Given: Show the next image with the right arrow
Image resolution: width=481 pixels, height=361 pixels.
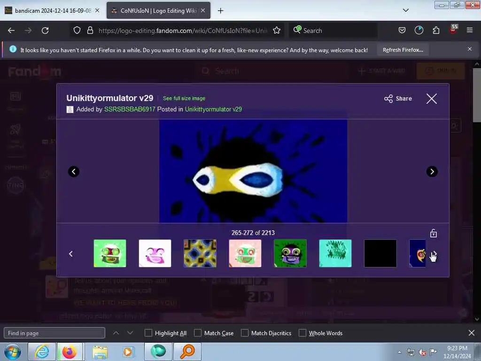Looking at the screenshot, I should click(432, 171).
